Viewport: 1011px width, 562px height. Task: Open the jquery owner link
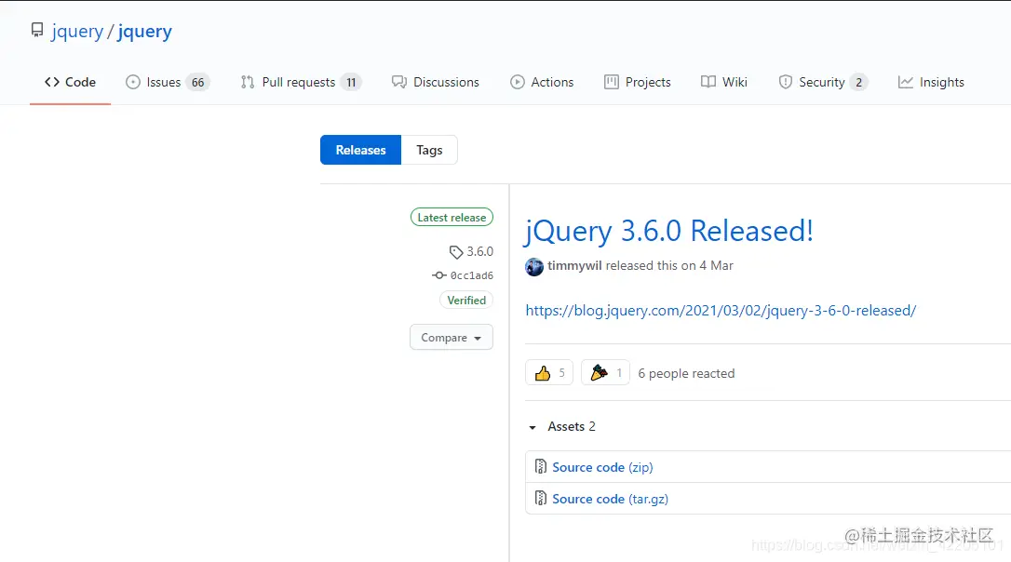click(x=77, y=31)
